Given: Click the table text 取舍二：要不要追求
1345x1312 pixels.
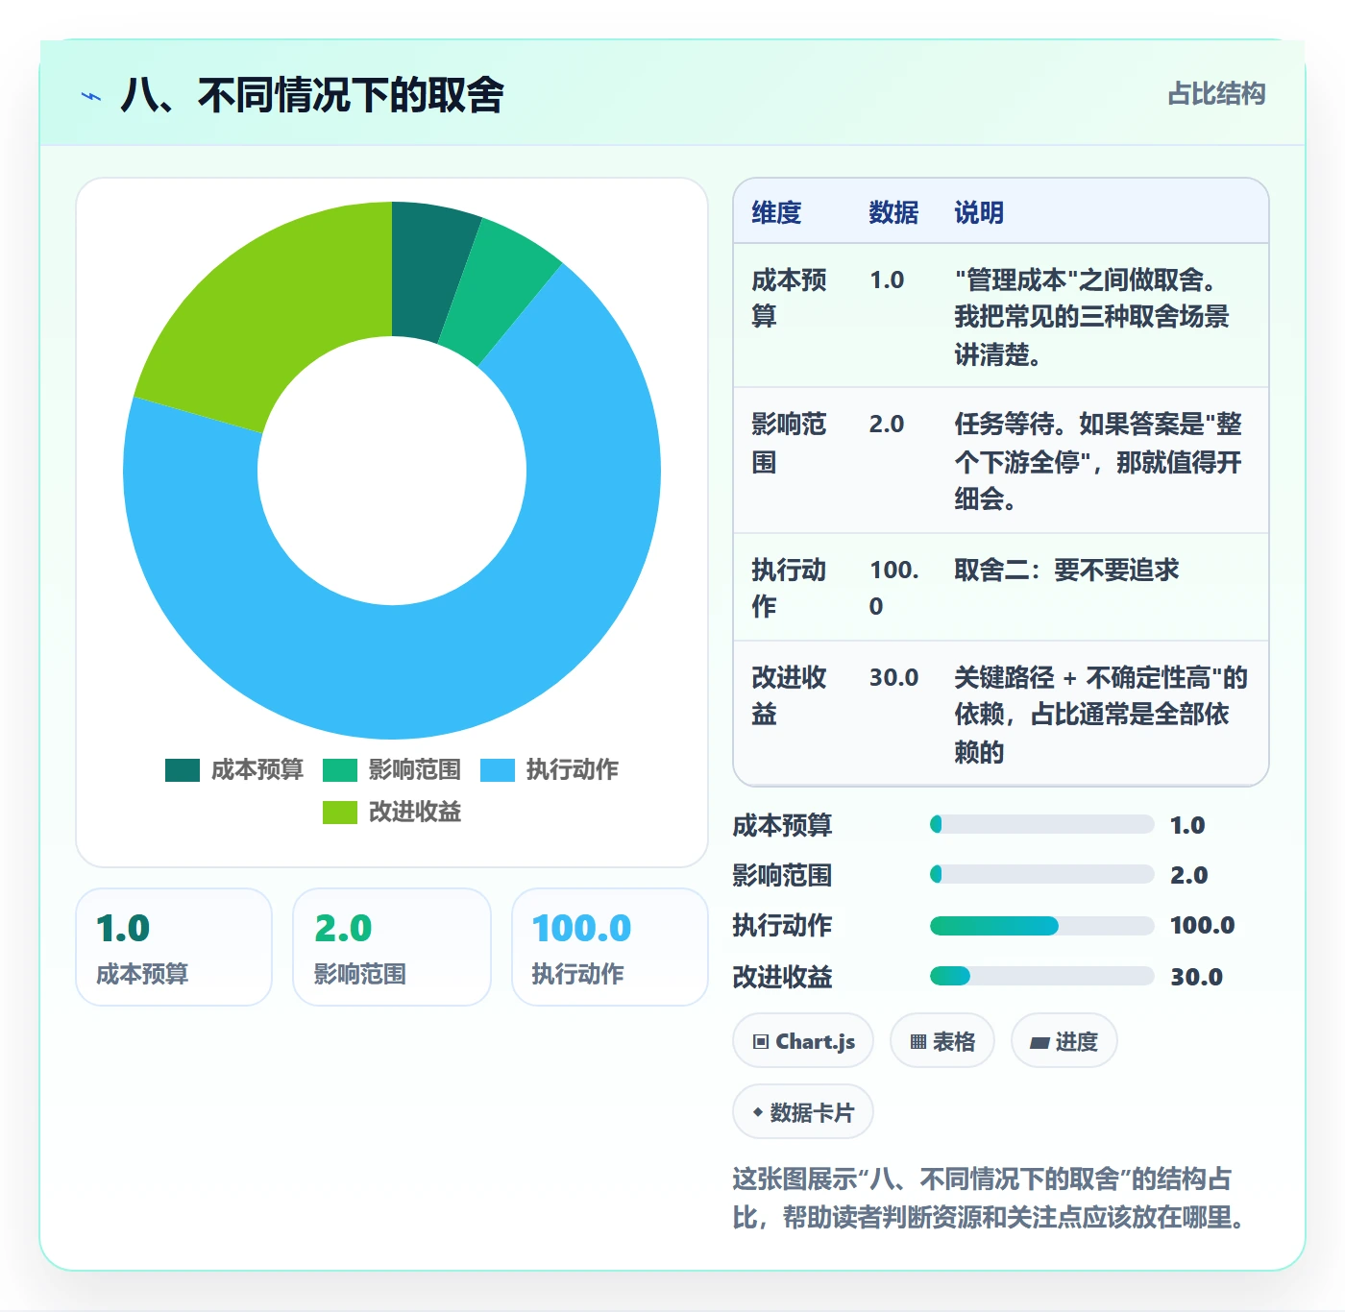Looking at the screenshot, I should pos(1066,570).
